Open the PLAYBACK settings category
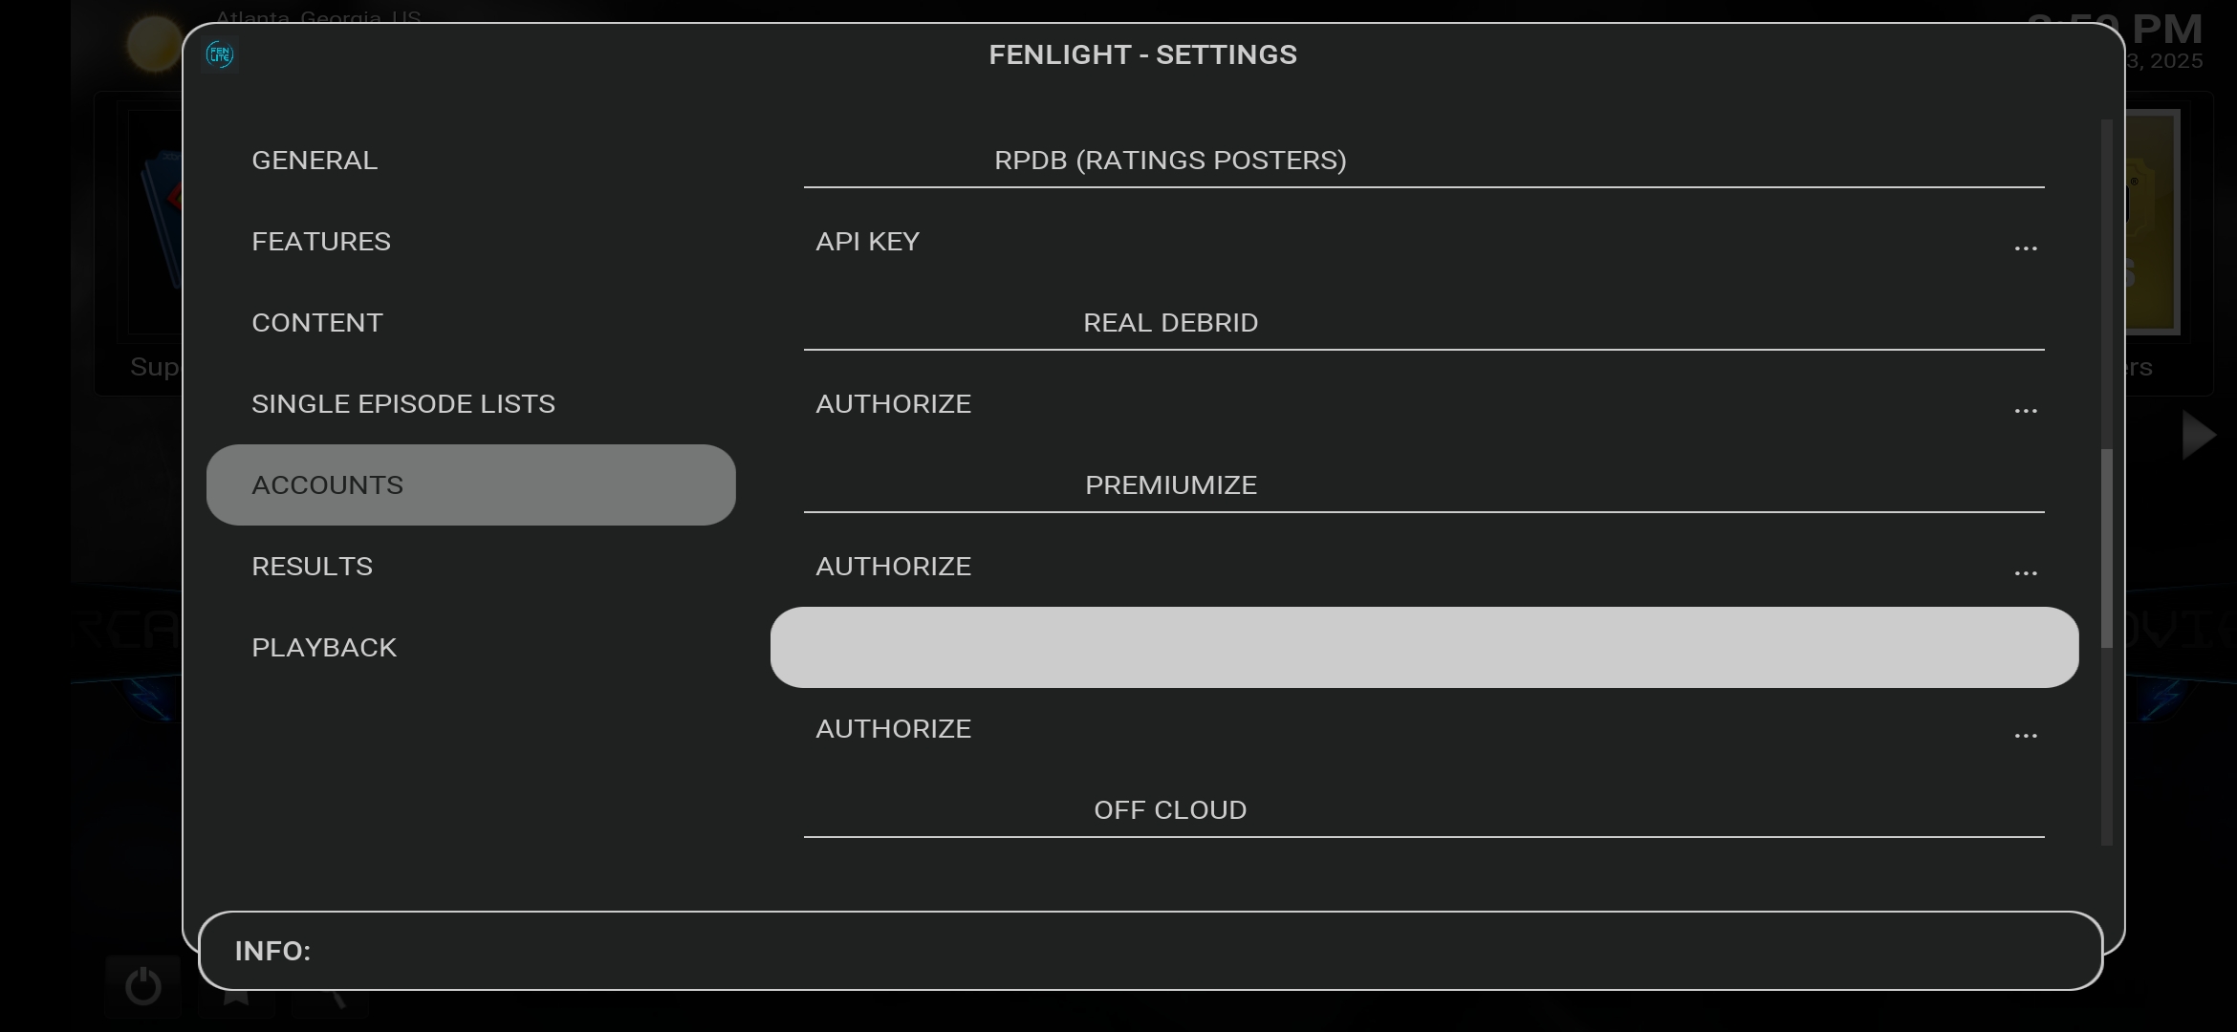This screenshot has width=2237, height=1032. 324,647
